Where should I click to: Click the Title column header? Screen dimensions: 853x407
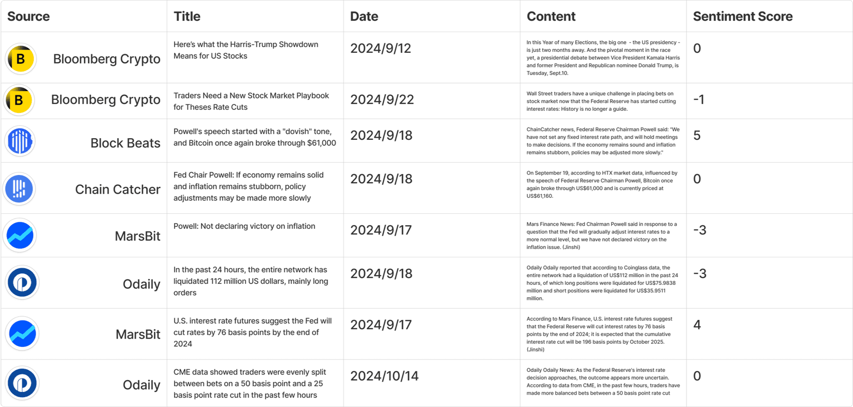187,17
